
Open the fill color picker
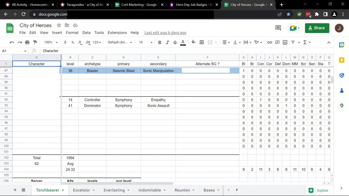193,42
